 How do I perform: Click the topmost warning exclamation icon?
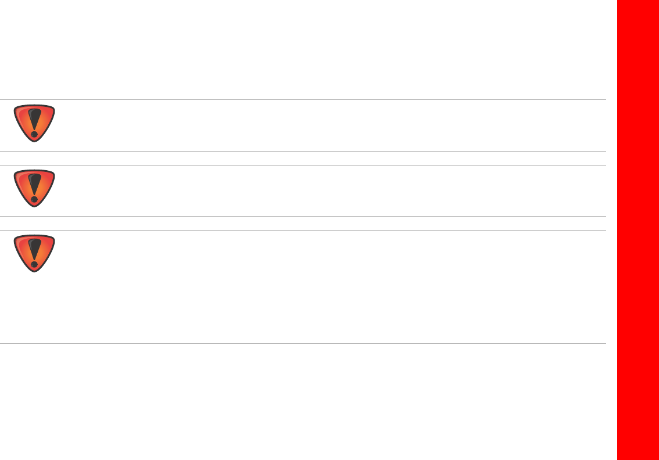tap(34, 123)
